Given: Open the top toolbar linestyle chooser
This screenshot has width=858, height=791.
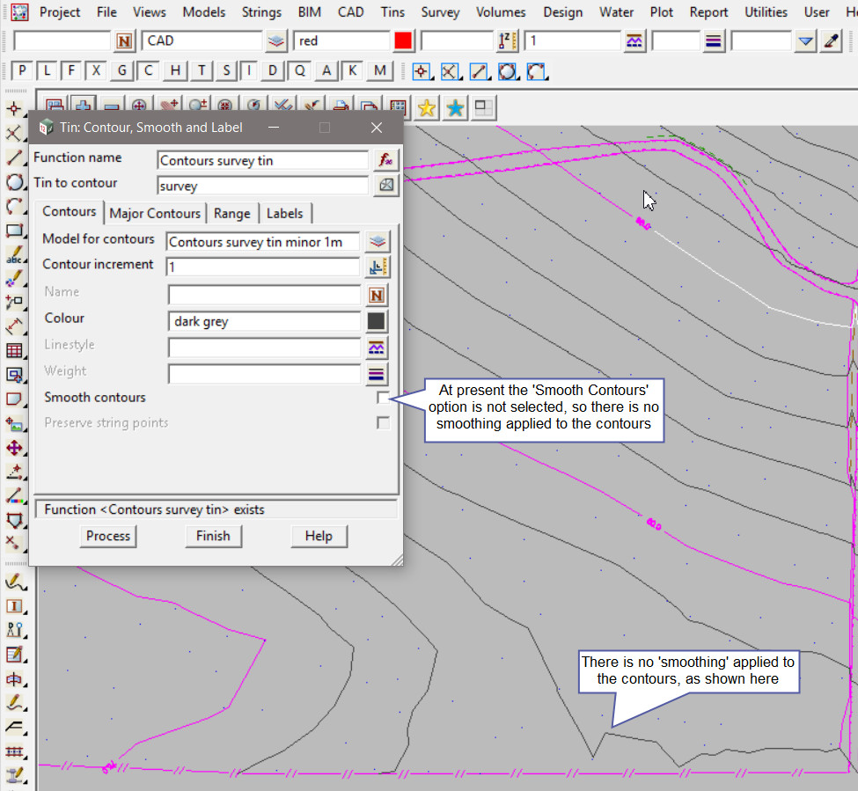Looking at the screenshot, I should 634,41.
